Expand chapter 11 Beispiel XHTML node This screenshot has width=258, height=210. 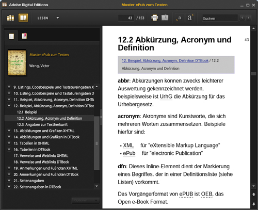pos(9,99)
